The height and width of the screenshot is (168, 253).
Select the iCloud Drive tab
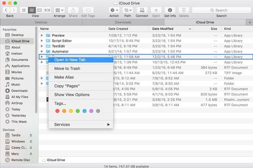click(205, 22)
